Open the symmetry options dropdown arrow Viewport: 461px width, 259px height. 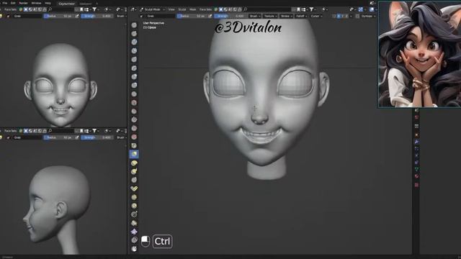point(351,16)
